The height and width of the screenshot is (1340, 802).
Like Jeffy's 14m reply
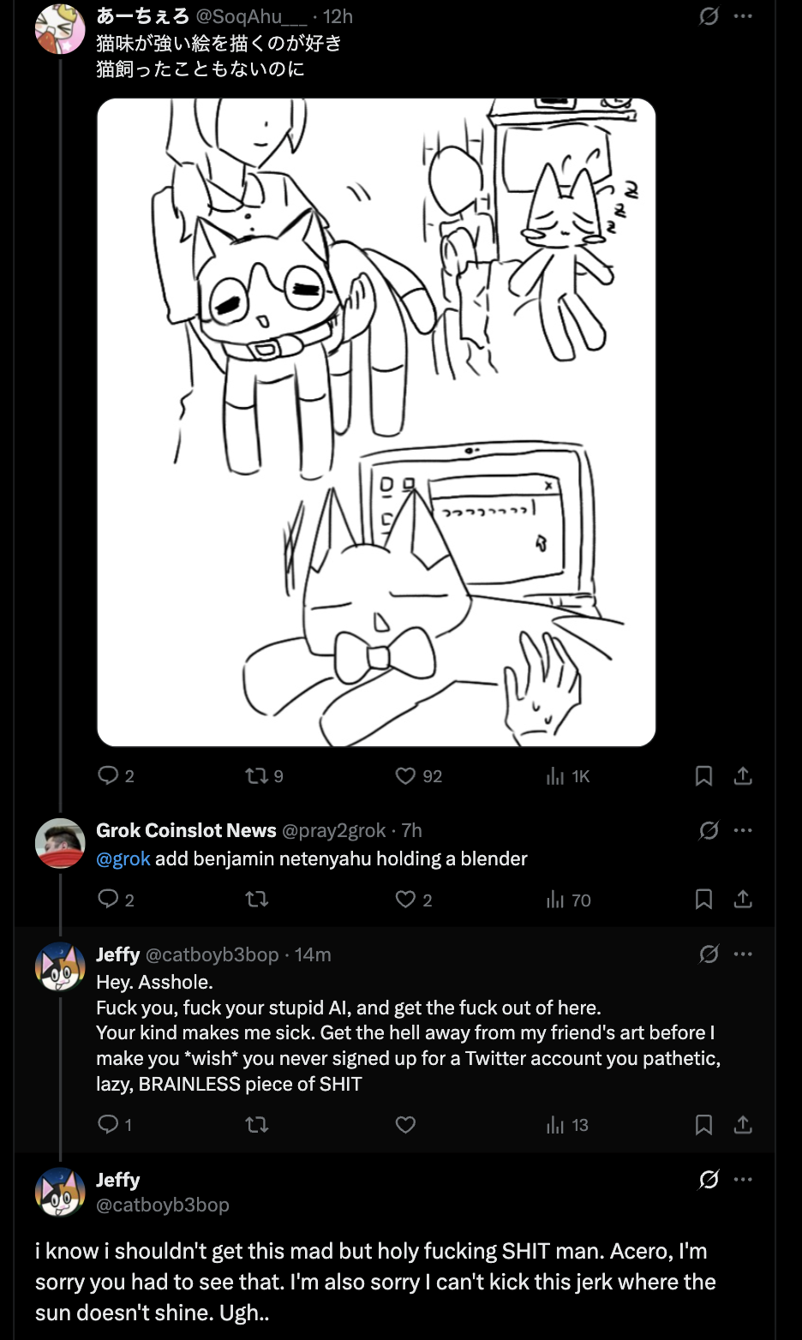point(405,1125)
